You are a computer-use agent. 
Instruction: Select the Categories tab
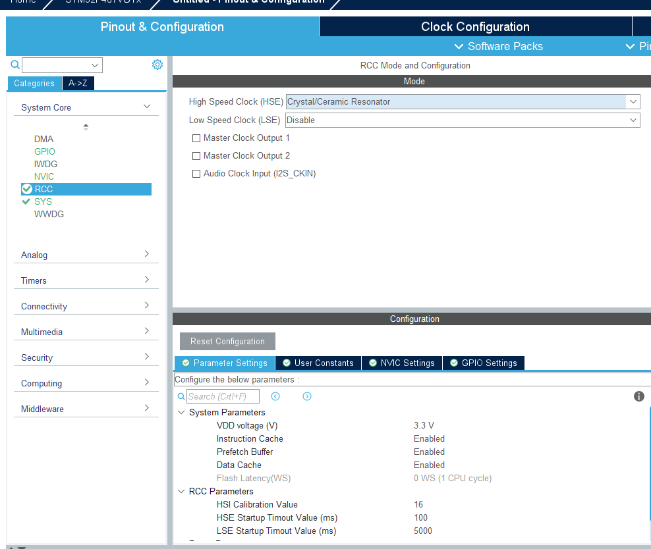[x=34, y=84]
